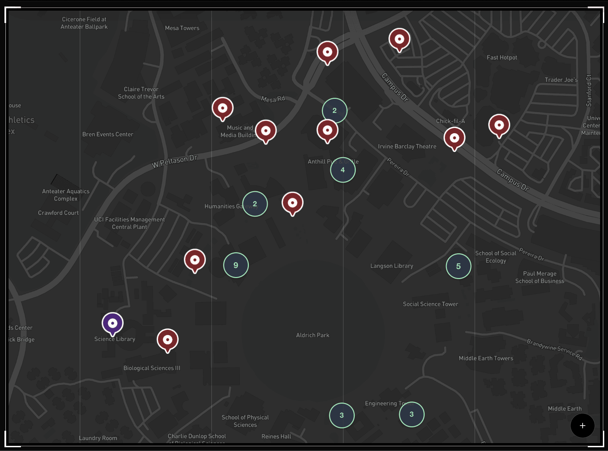Viewport: 608px width, 451px height.
Task: Expand the cluster of 4 near Anthill Pub
Action: (343, 170)
